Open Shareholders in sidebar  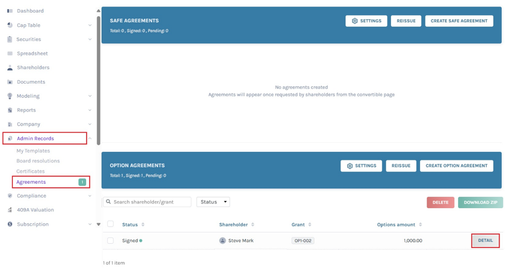[33, 68]
